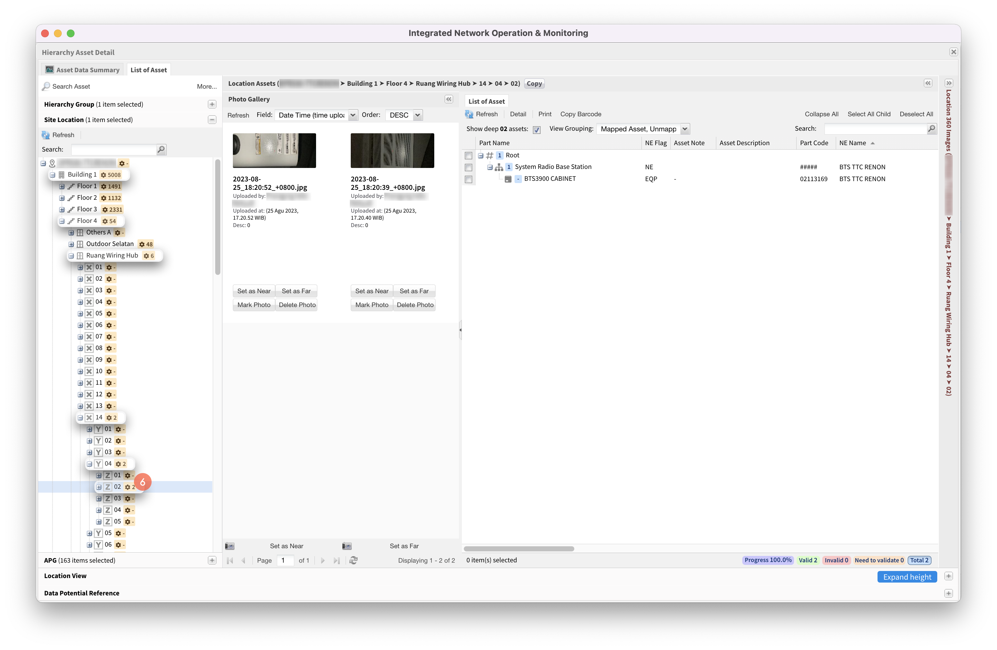Click the gear count badge of Building 1
Screen dimensions: 997x650
click(x=110, y=175)
